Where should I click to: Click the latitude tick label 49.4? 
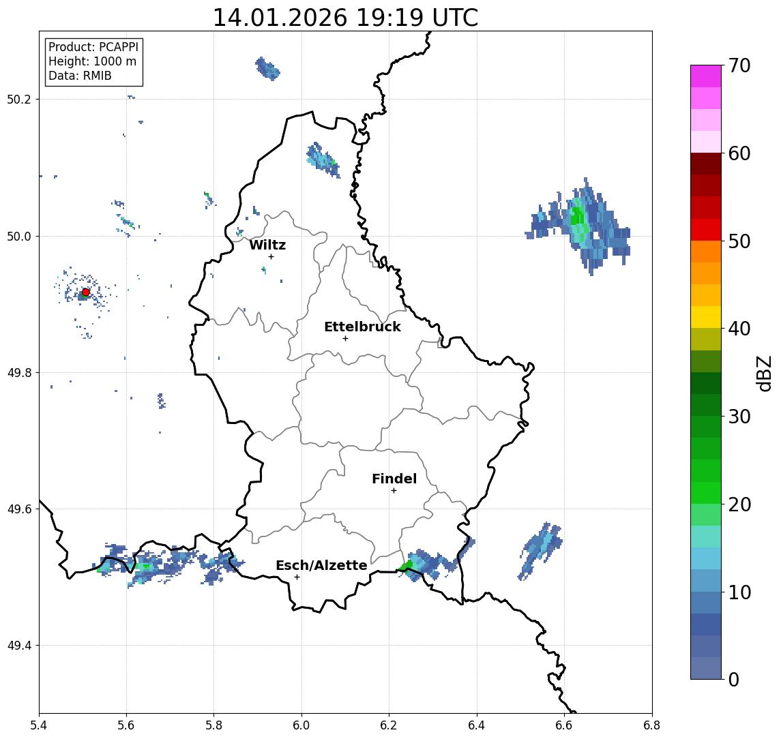[18, 646]
